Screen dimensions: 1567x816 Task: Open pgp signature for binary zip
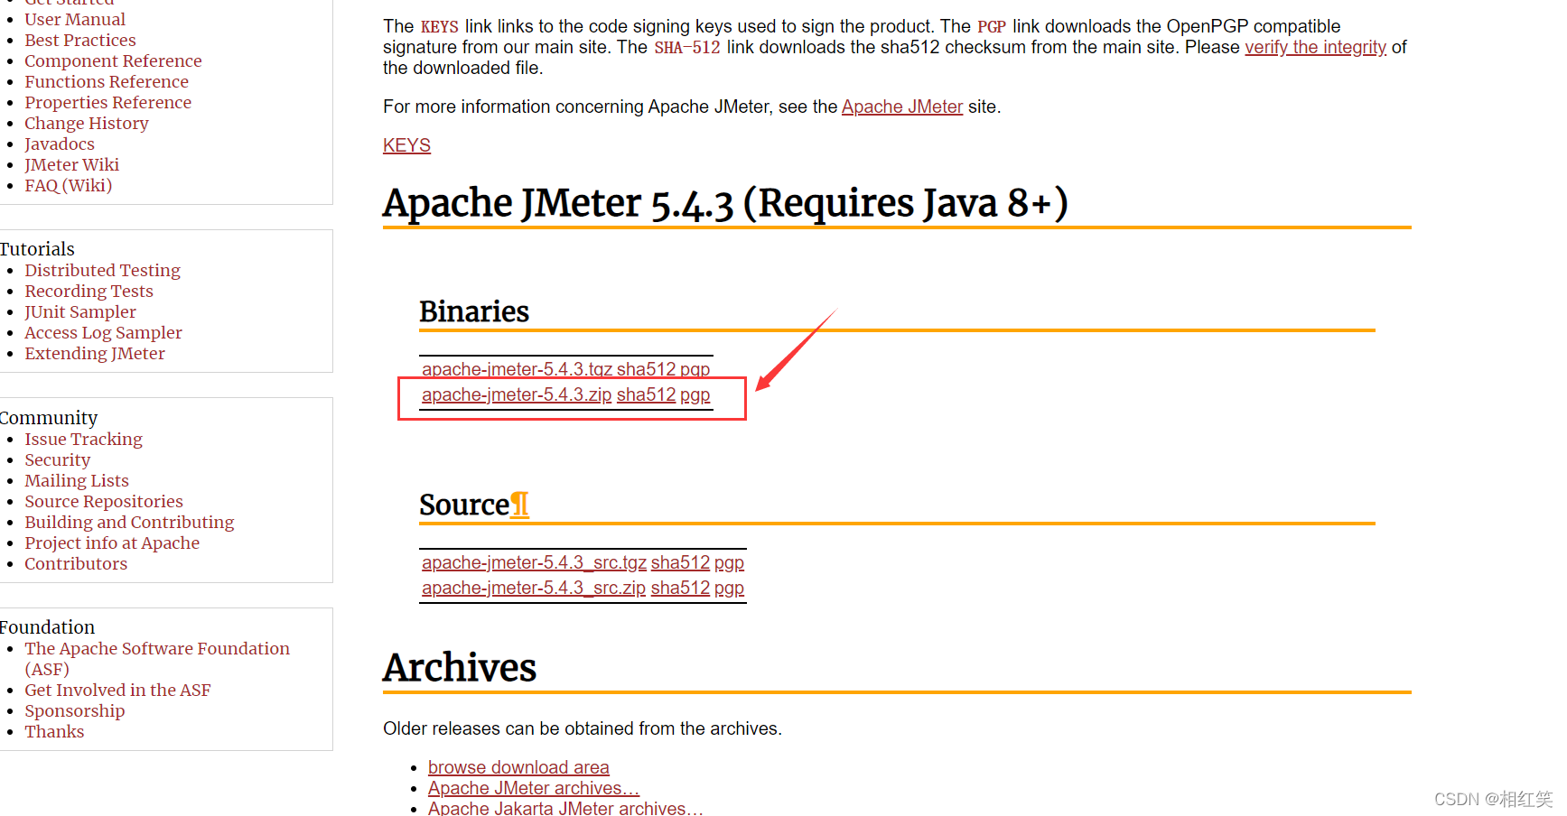point(695,394)
